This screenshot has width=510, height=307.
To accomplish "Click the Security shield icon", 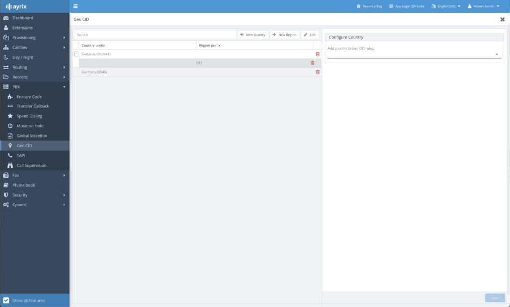I will pos(6,195).
